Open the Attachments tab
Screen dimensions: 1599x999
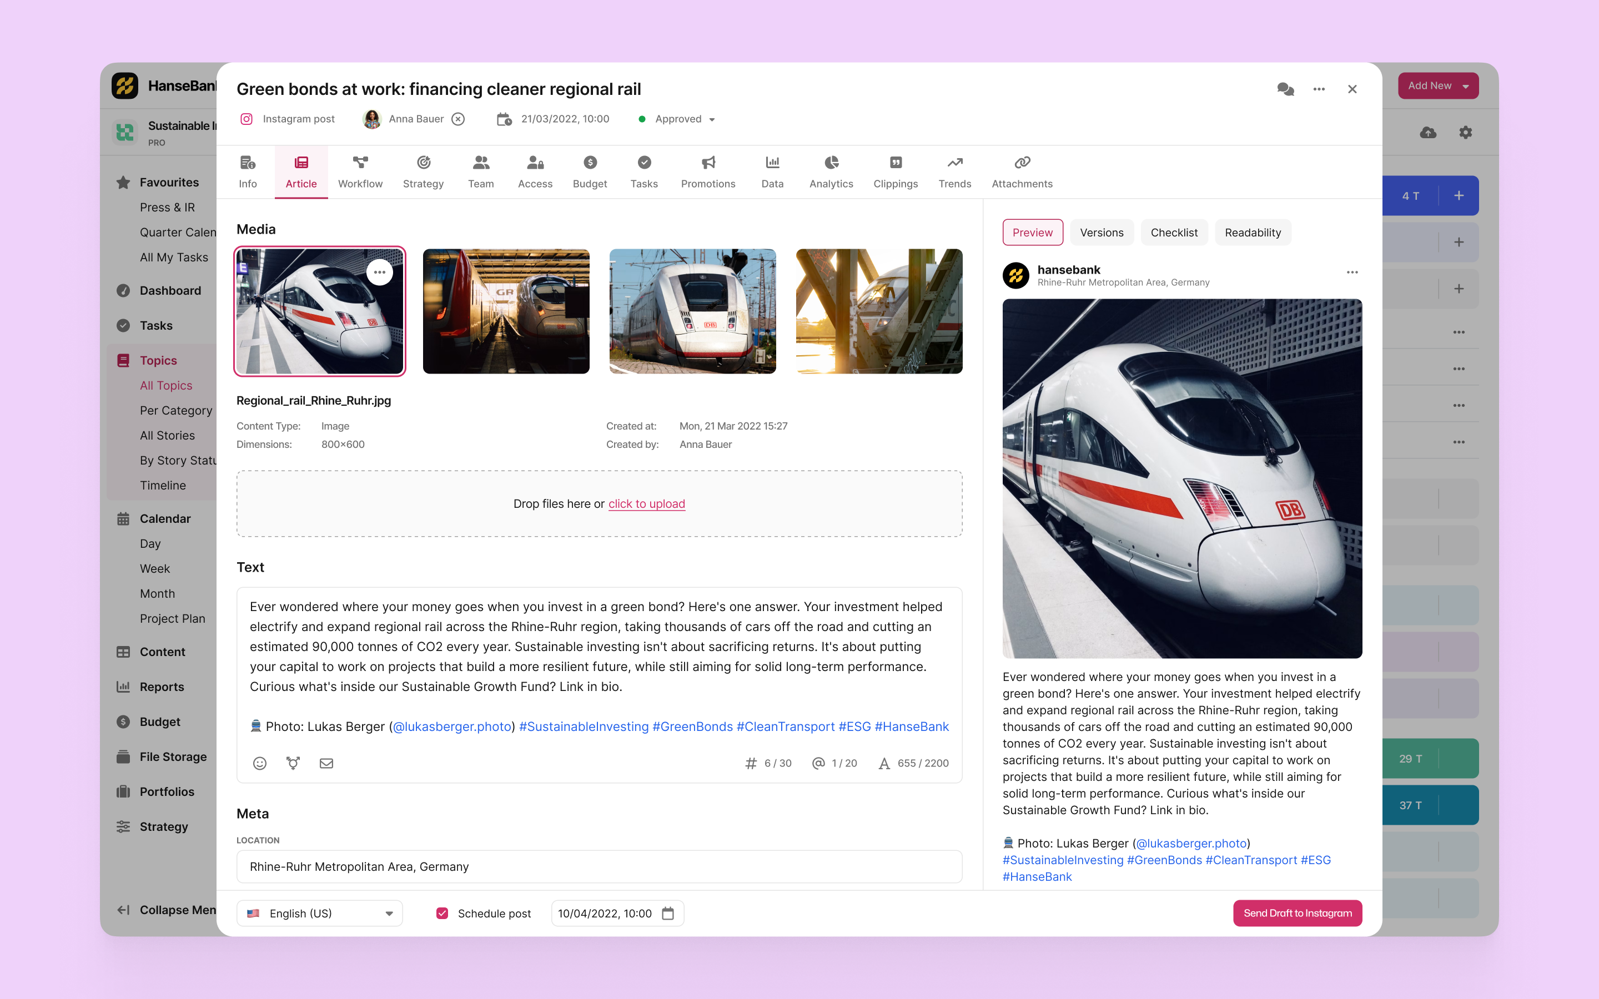point(1022,173)
